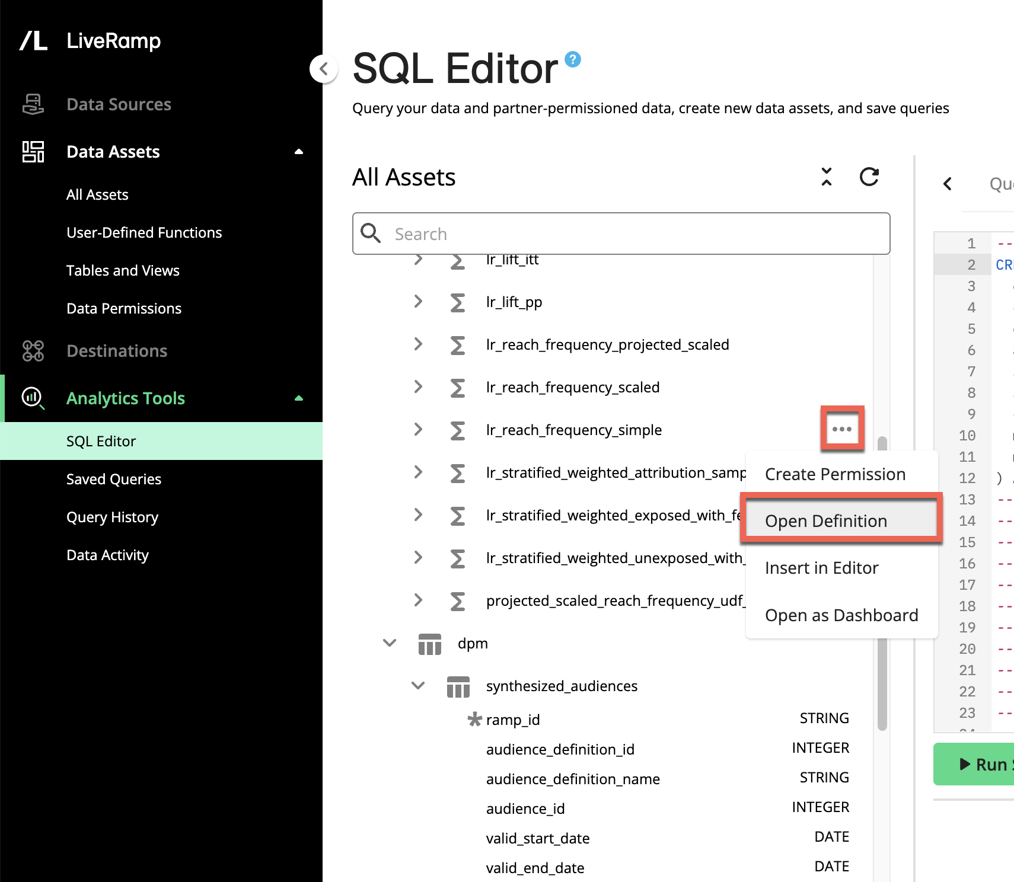Image resolution: width=1014 pixels, height=882 pixels.
Task: Open Query History
Action: pyautogui.click(x=112, y=517)
